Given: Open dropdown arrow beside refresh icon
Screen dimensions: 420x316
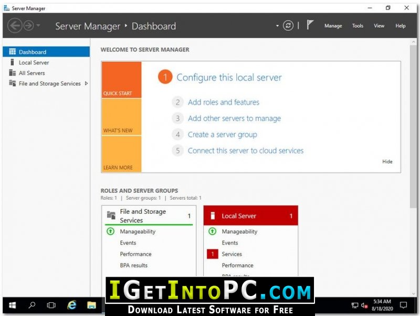Looking at the screenshot, I should pyautogui.click(x=277, y=26).
